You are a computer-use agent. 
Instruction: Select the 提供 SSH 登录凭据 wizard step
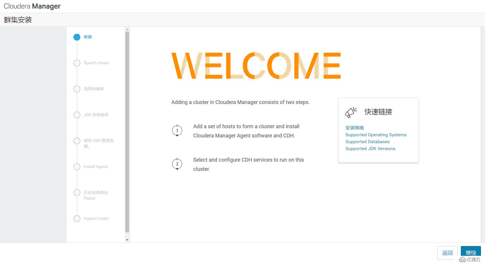point(99,143)
